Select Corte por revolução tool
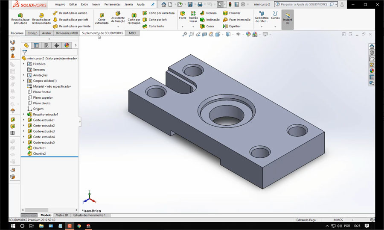 134,19
